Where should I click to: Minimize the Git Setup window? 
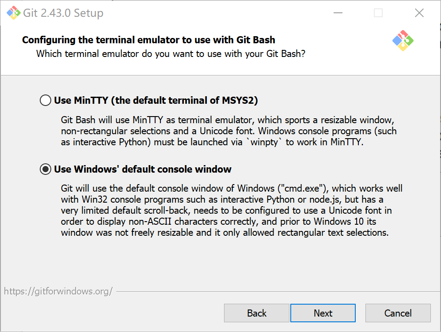[338, 13]
